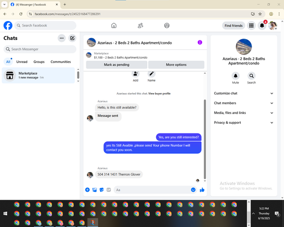
Task: Choose a sticker in the composer
Action: [x=102, y=190]
